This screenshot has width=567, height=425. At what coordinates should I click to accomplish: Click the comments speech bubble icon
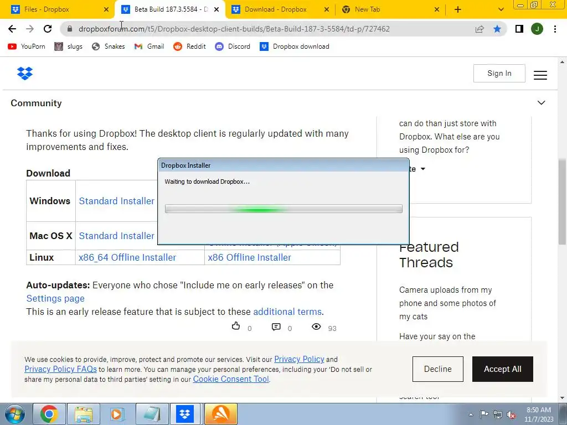tap(276, 326)
